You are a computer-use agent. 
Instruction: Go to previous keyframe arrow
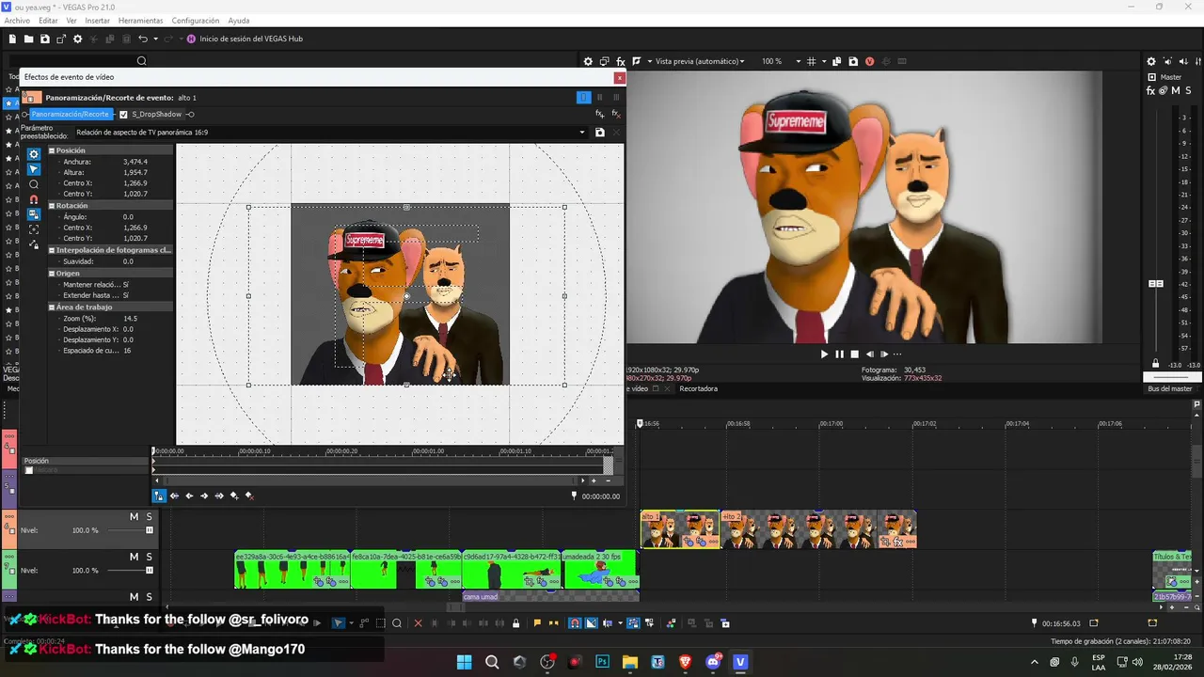pyautogui.click(x=189, y=496)
